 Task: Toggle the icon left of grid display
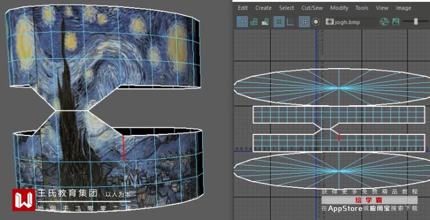(x=291, y=22)
